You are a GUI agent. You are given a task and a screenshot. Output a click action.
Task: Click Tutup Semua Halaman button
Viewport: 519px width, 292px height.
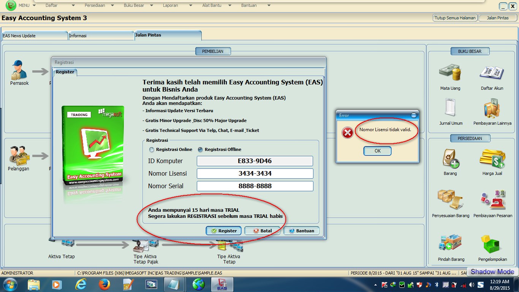[x=455, y=18]
